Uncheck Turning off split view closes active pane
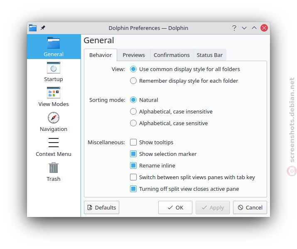Viewport: 297px width, 249px height. coord(184,189)
